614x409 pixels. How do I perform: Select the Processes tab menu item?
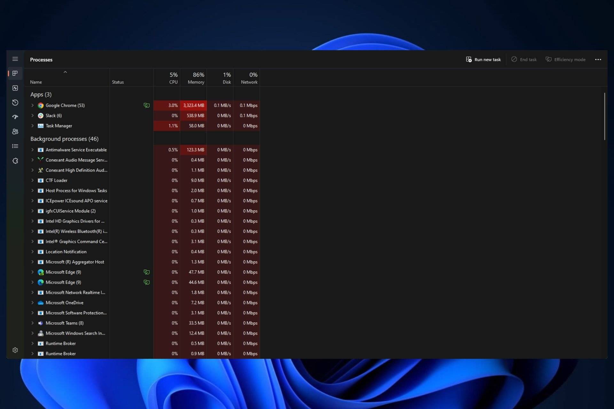[15, 73]
